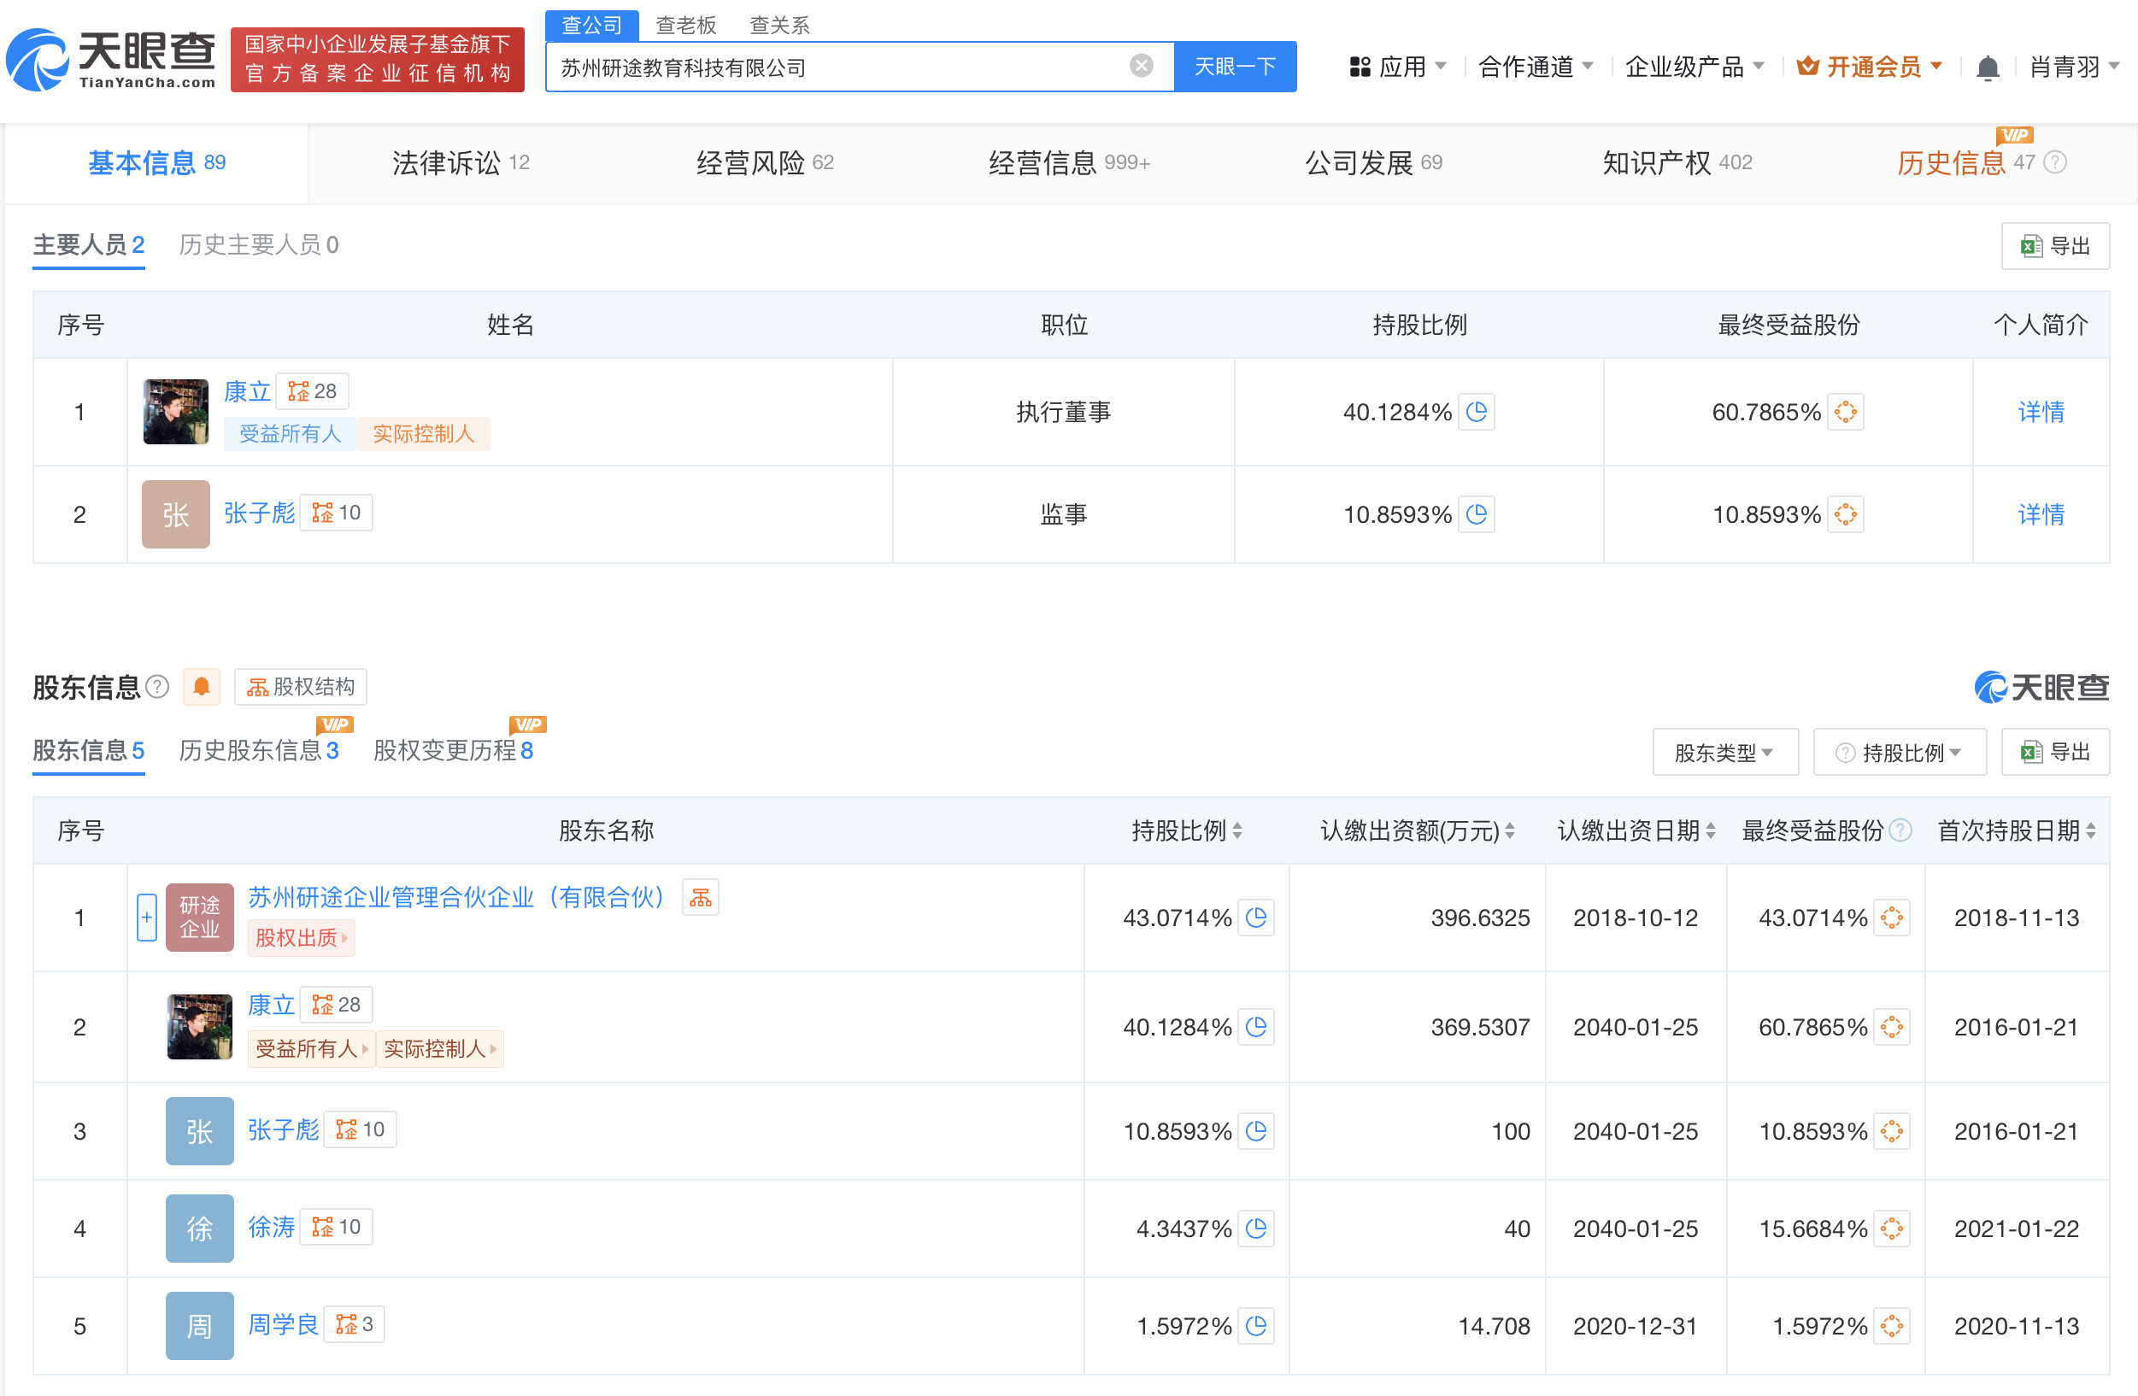This screenshot has width=2138, height=1396.
Task: Switch to 股权变更历程 tab
Action: coord(453,751)
